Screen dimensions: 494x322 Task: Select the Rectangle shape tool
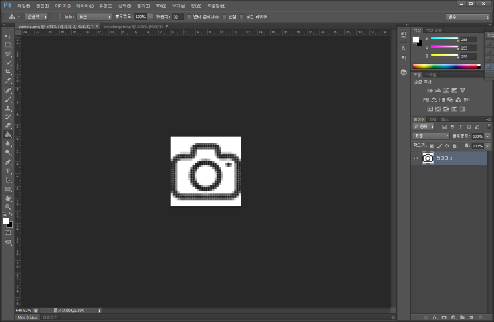click(8, 189)
